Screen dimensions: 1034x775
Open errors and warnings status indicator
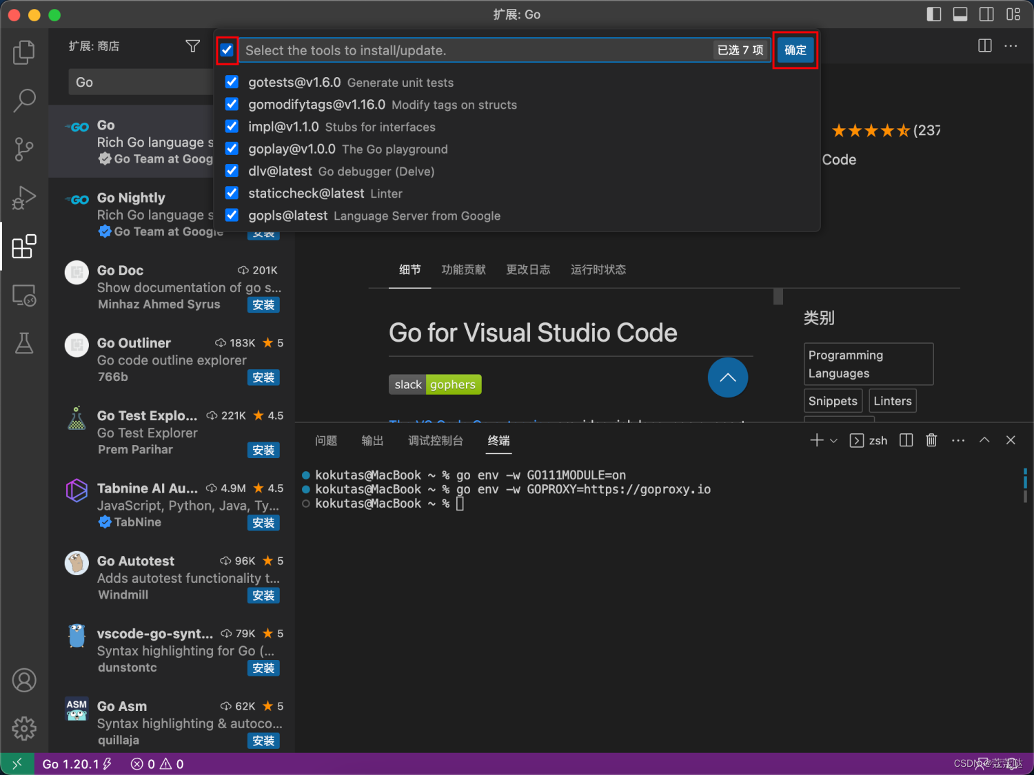[x=157, y=764]
